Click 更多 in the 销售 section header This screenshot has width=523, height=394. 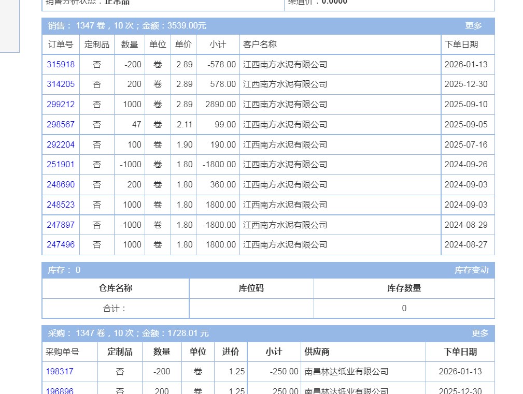click(473, 26)
